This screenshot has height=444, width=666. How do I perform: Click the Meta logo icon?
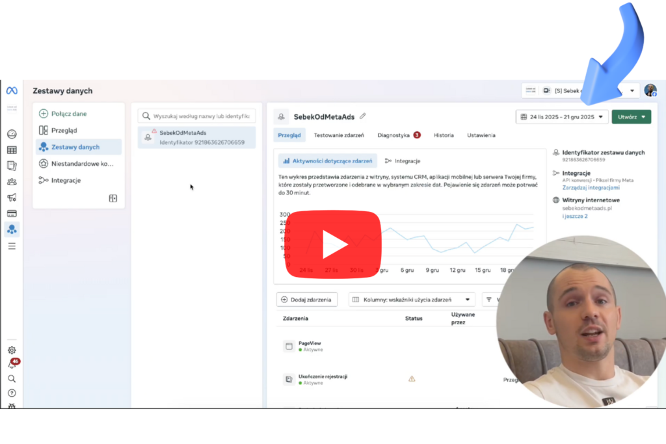point(12,90)
